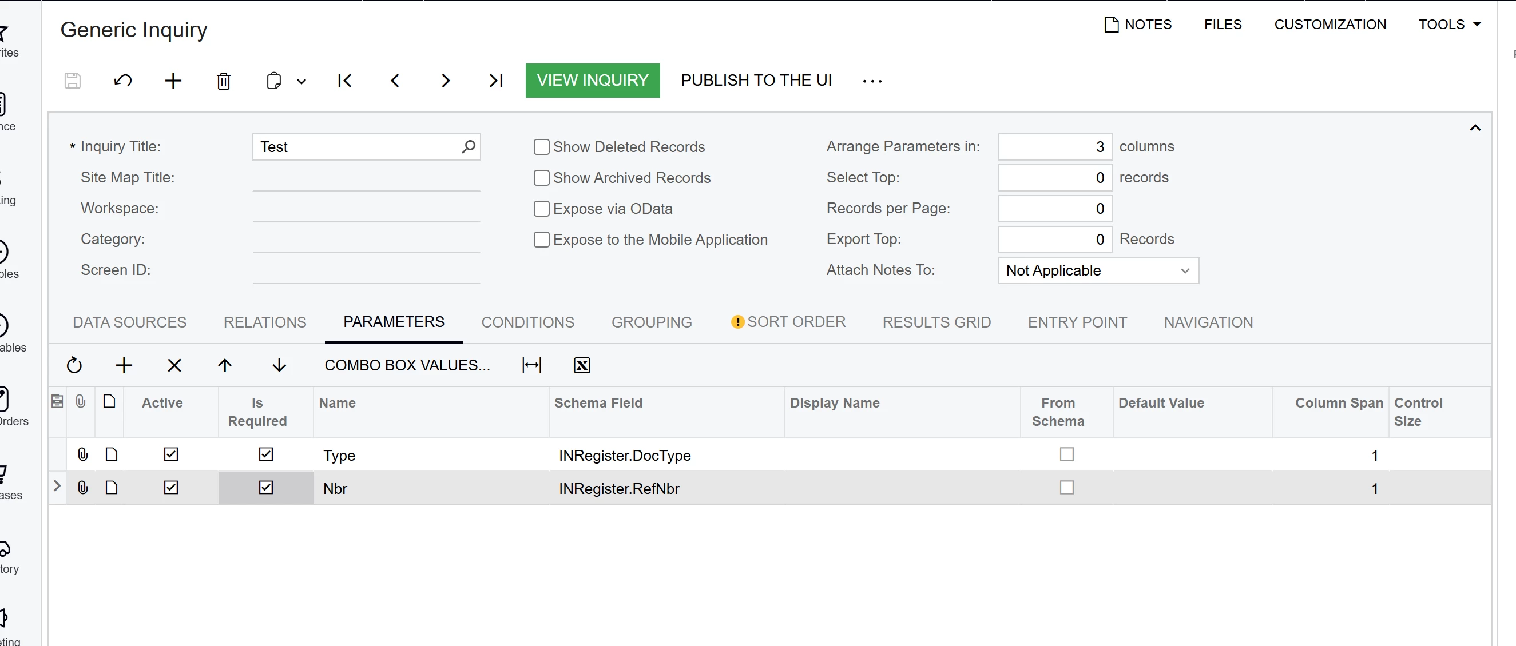
Task: Export the grid to Excel
Action: 581,365
